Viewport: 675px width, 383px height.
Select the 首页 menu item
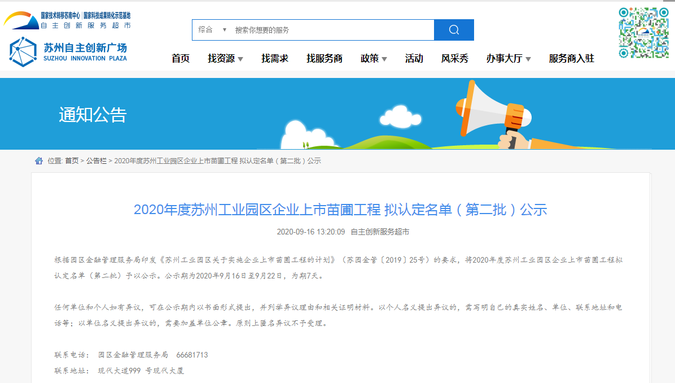click(179, 58)
